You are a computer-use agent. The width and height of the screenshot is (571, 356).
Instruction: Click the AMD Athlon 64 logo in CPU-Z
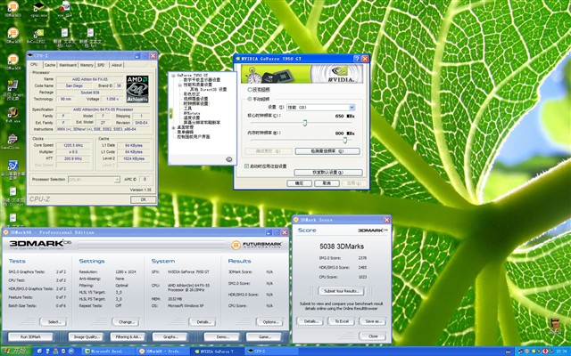coord(137,89)
